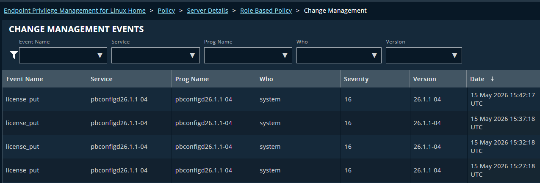
Task: Open the Server Details breadcrumb link
Action: 208,11
